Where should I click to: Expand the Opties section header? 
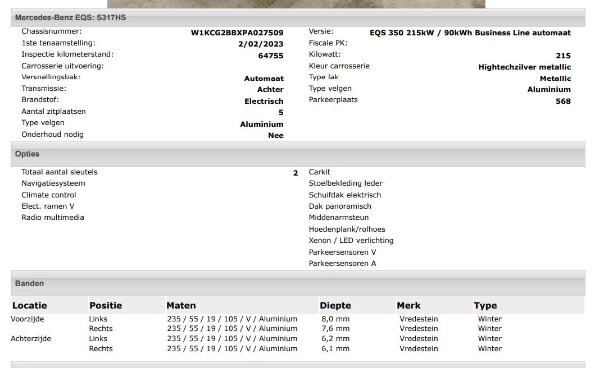coord(26,154)
